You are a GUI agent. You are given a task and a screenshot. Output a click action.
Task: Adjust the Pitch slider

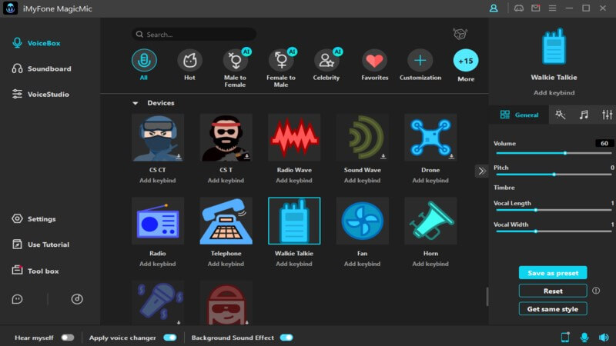point(554,175)
